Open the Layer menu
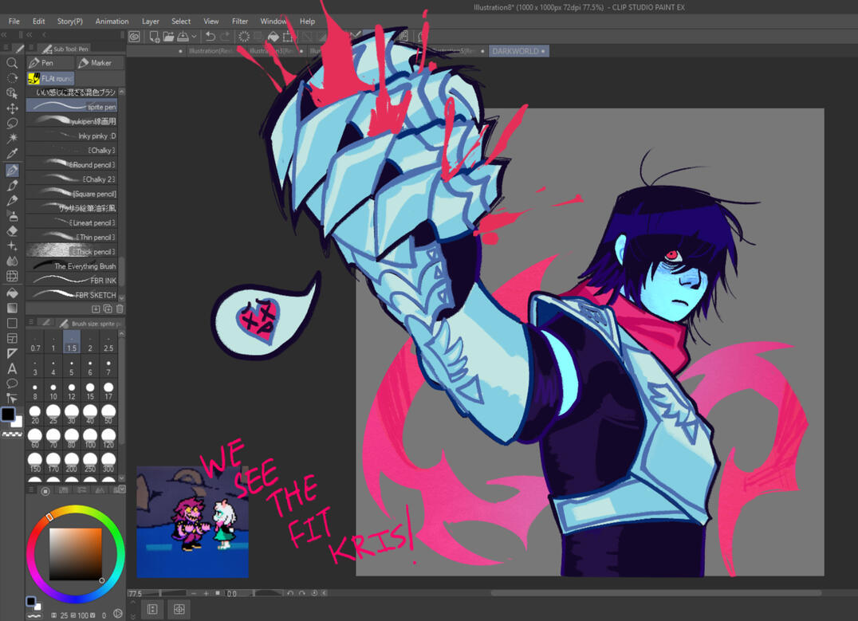The width and height of the screenshot is (858, 621). pos(151,21)
